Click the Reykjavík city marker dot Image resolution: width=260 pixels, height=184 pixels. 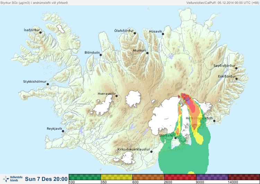coord(63,131)
